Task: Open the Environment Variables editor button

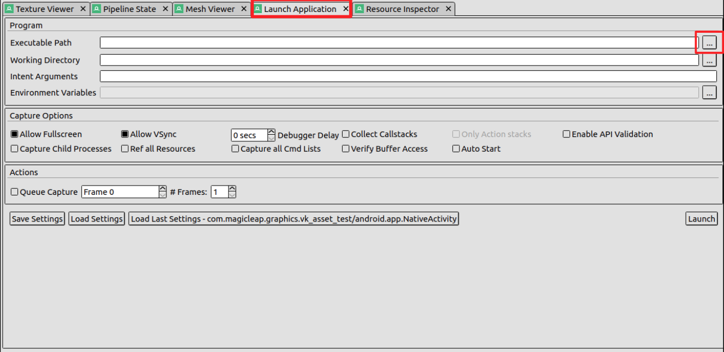Action: pyautogui.click(x=709, y=93)
